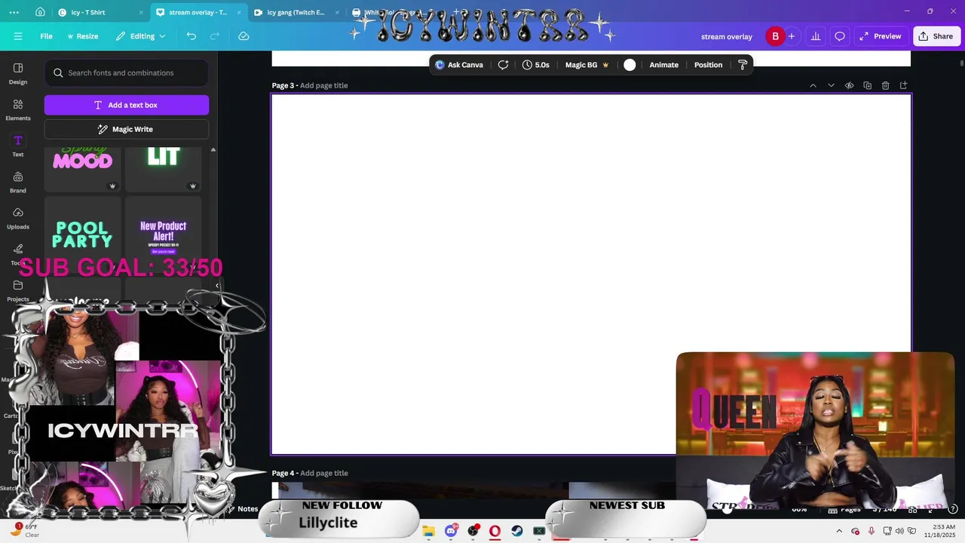Open the Canva hamburger menu
Image resolution: width=965 pixels, height=543 pixels.
pyautogui.click(x=18, y=36)
